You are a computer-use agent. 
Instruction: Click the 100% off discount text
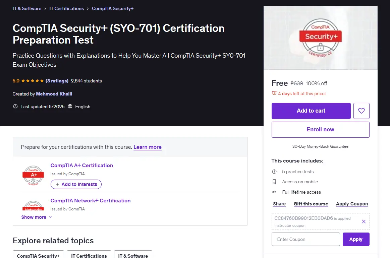coord(316,83)
